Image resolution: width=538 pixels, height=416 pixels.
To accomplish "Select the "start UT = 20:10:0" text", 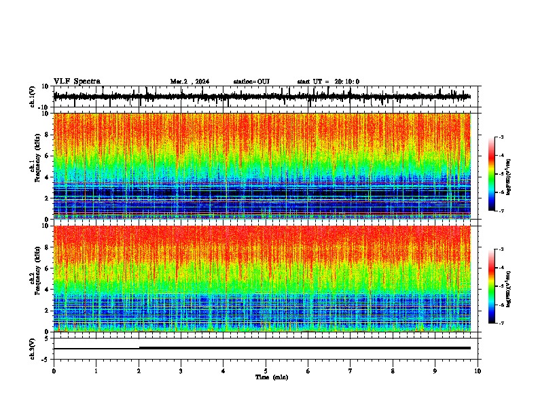I will (328, 82).
